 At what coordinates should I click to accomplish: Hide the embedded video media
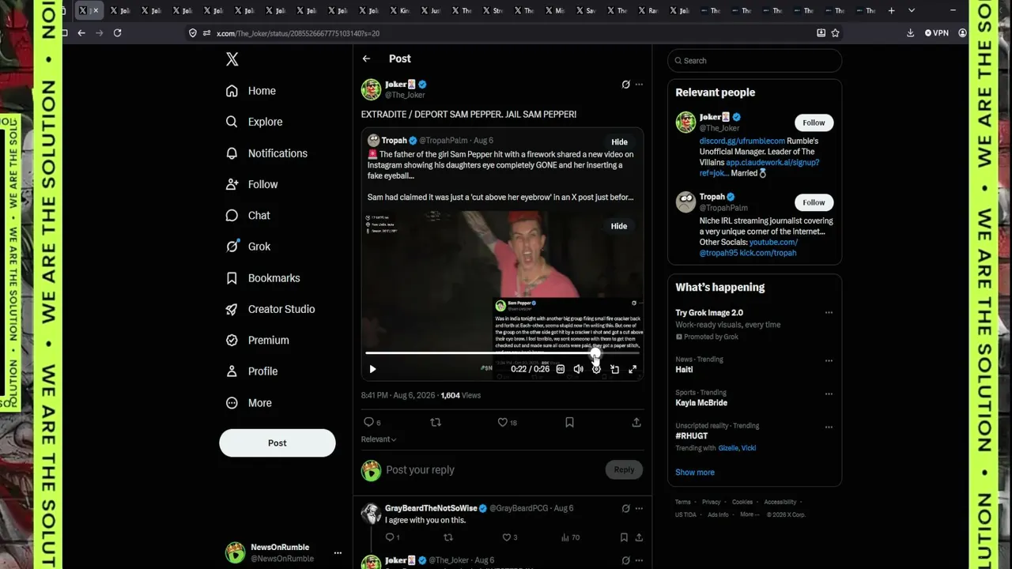pyautogui.click(x=618, y=226)
